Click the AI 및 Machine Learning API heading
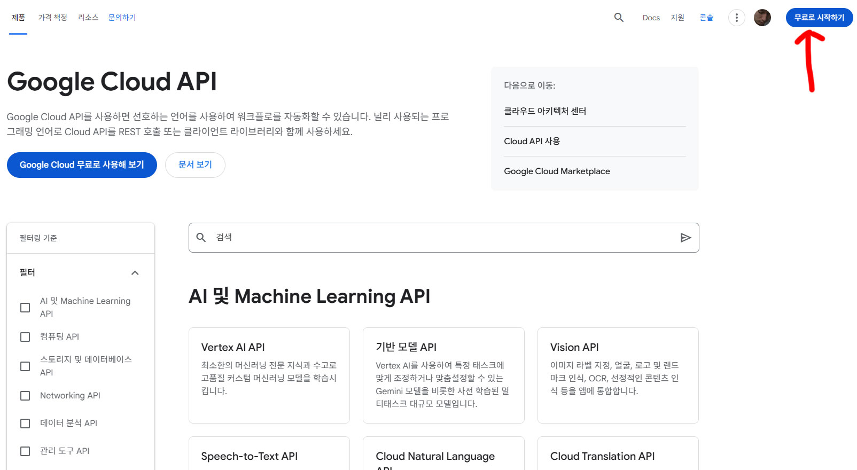857x470 pixels. point(309,296)
